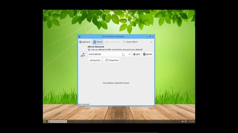Click the 'Wired Network' heading
The height and width of the screenshot is (133, 238).
click(x=96, y=47)
